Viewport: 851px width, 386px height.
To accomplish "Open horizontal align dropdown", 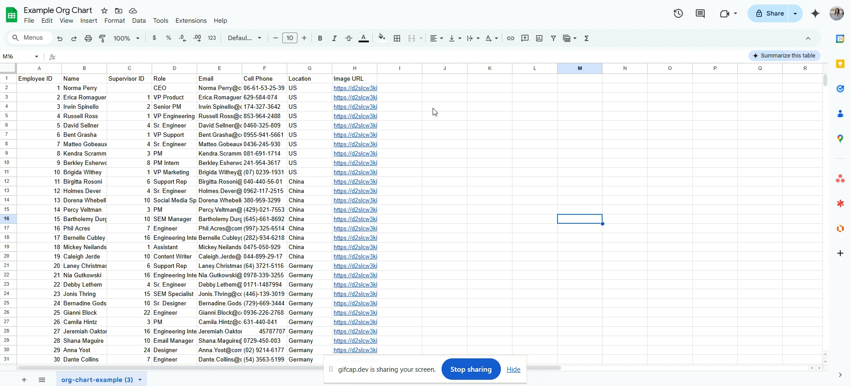I will (436, 38).
